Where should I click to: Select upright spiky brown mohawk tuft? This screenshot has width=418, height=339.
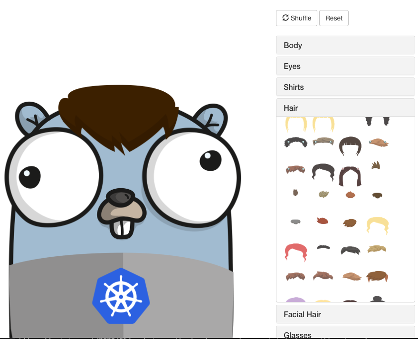pos(376,165)
